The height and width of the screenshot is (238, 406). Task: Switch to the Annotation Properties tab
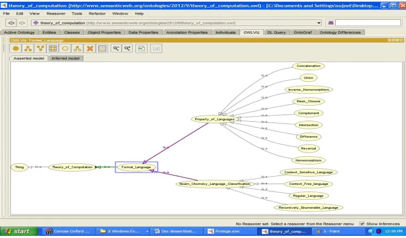tap(187, 32)
